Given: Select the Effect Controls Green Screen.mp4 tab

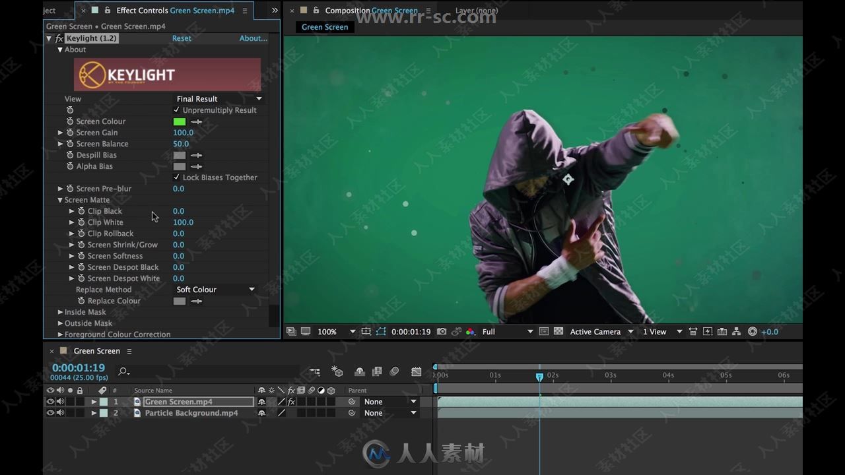Looking at the screenshot, I should pos(175,11).
